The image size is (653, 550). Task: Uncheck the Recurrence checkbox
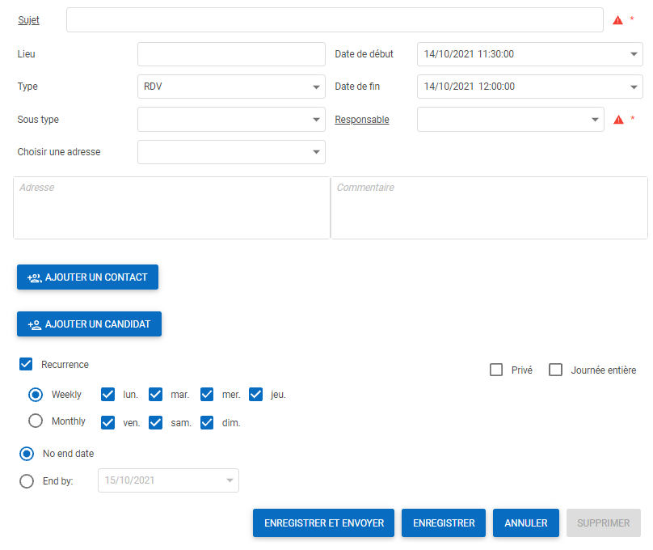(26, 365)
